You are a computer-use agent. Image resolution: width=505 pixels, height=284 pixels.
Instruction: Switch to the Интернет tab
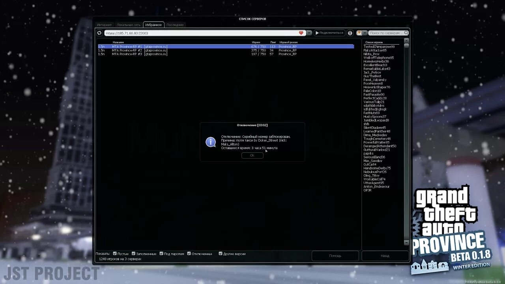105,25
